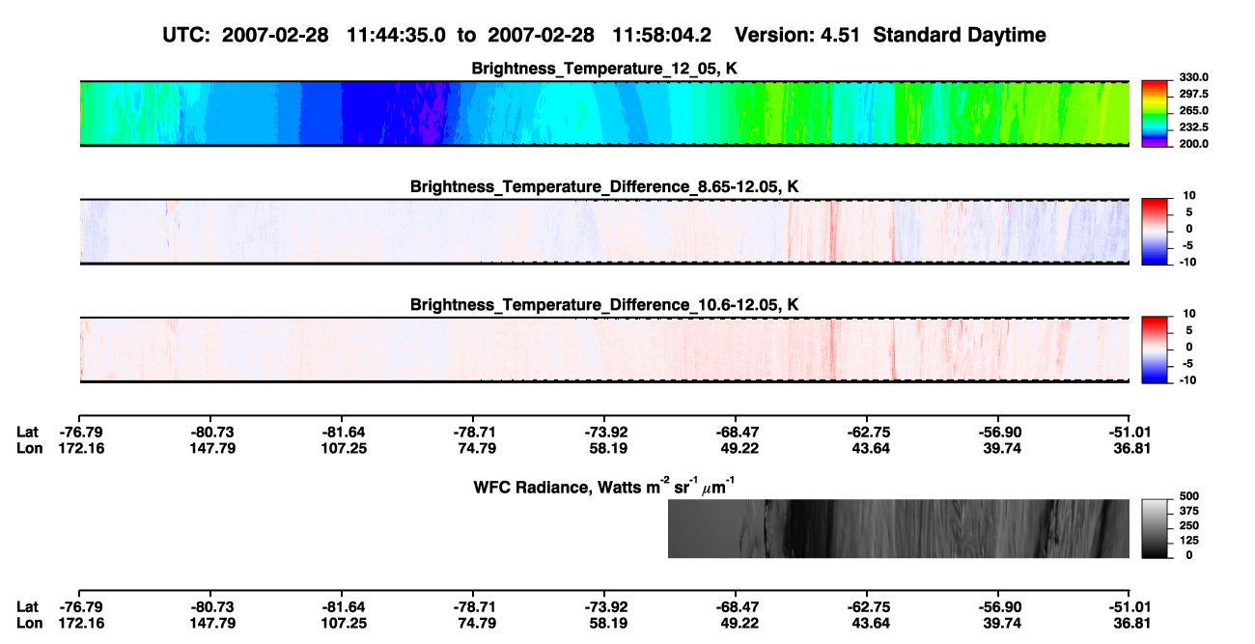The height and width of the screenshot is (644, 1255).
Task: Click the -81.64 latitude tick on upper axis
Action: pyautogui.click(x=341, y=431)
